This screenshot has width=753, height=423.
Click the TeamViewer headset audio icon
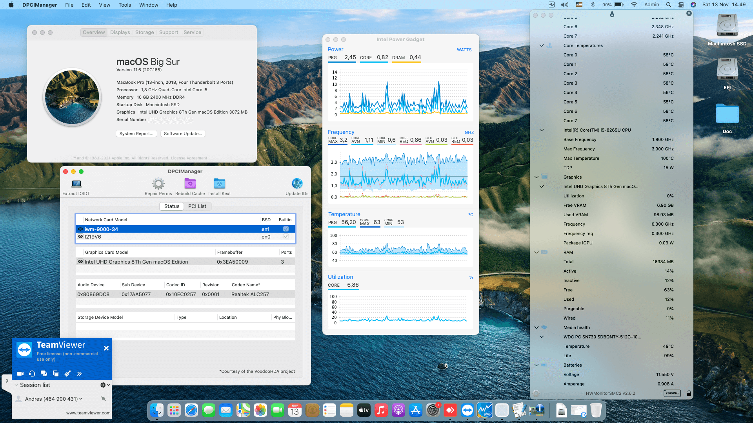[32, 374]
